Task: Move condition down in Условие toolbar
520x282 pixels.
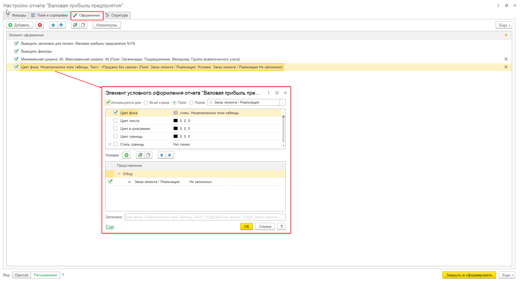Action: pyautogui.click(x=170, y=155)
